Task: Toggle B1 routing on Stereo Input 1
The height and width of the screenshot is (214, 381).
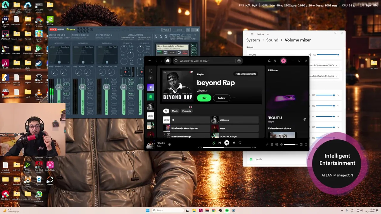Action: click(x=66, y=94)
